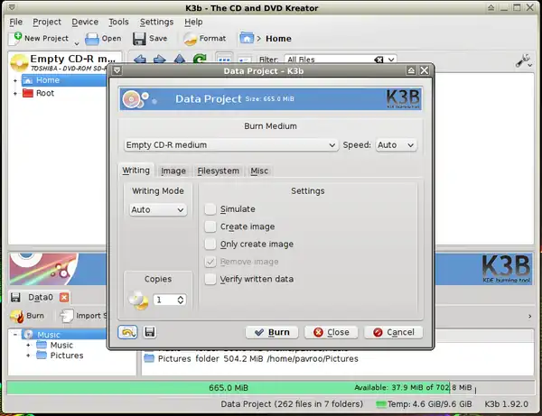Click the Open folder icon in toolbar
The image size is (542, 416).
pyautogui.click(x=91, y=39)
